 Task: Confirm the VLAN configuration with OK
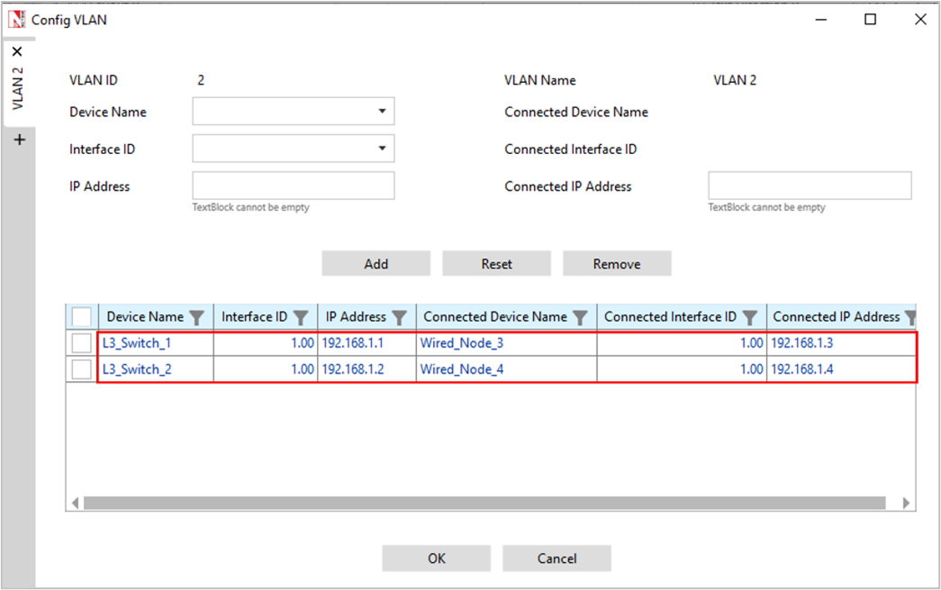[x=436, y=558]
